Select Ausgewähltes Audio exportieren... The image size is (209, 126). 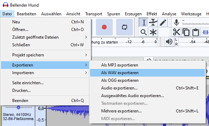[x=147, y=96]
